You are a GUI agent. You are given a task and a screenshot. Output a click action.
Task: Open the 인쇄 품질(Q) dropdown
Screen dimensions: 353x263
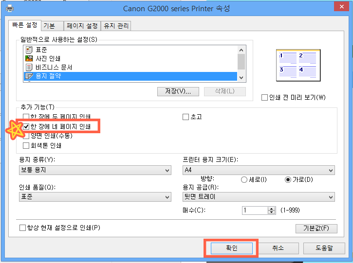coord(95,197)
